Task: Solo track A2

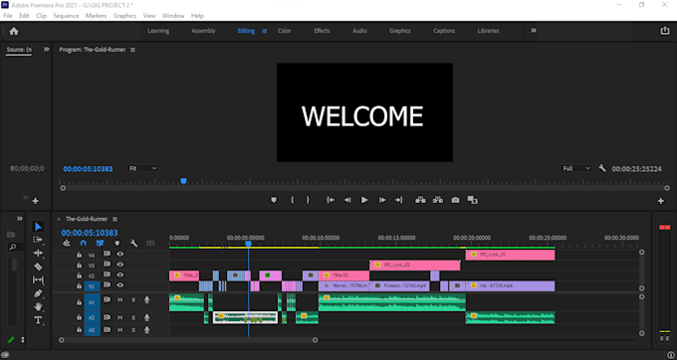Action: tap(133, 318)
